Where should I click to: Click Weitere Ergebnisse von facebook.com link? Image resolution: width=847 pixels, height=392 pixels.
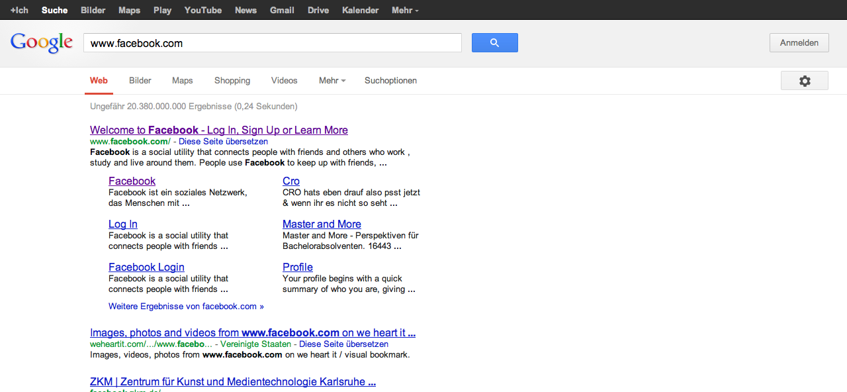(186, 307)
